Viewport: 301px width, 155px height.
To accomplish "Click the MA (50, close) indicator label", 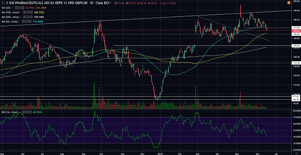I will pos(10,22).
